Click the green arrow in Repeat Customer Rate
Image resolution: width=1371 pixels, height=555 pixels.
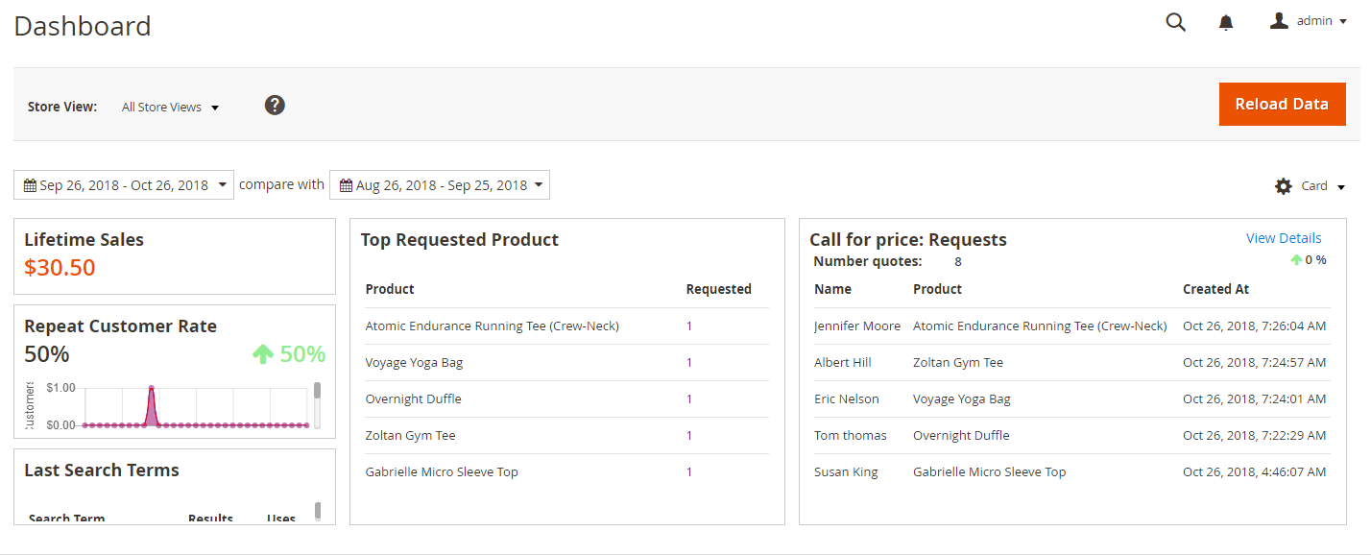263,354
